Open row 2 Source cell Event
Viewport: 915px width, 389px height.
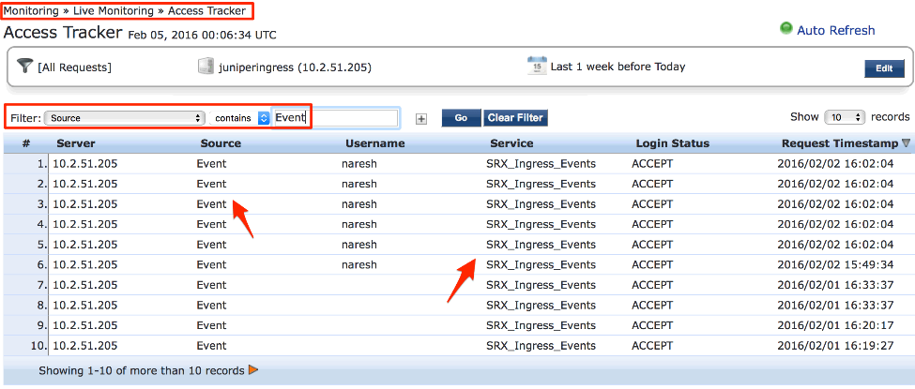pos(211,185)
